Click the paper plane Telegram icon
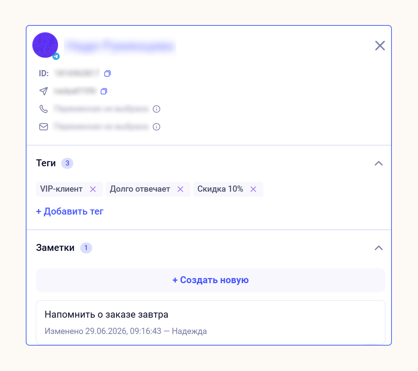 coord(44,91)
